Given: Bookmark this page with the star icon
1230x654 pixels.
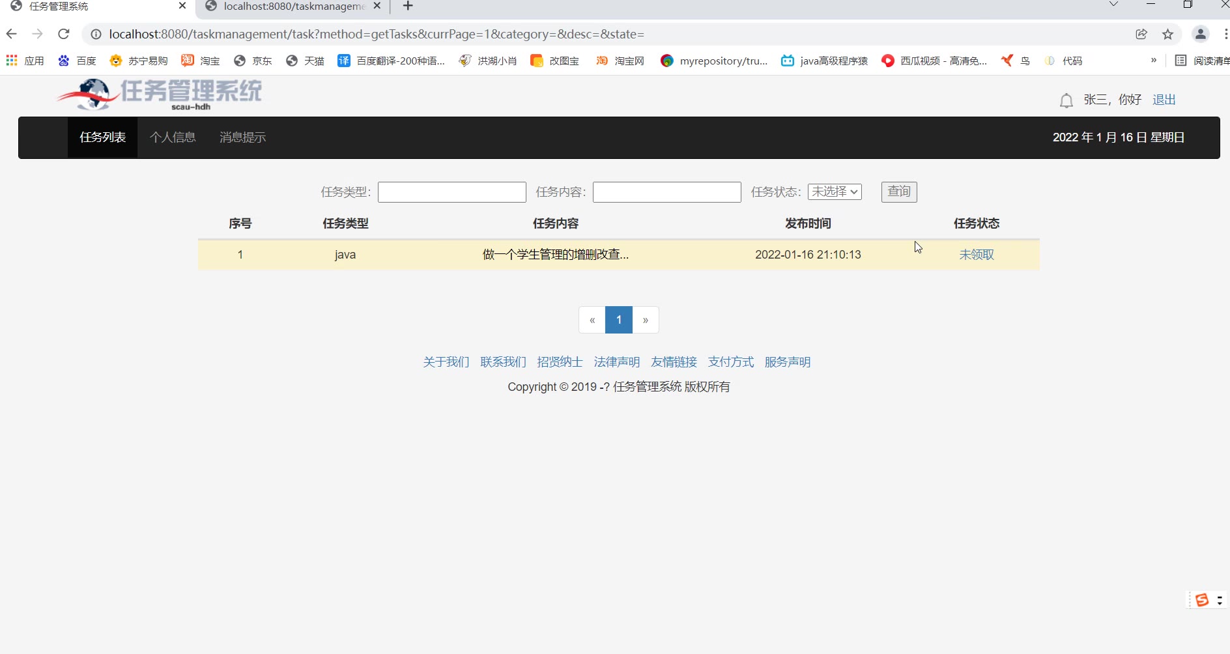Looking at the screenshot, I should pos(1168,34).
